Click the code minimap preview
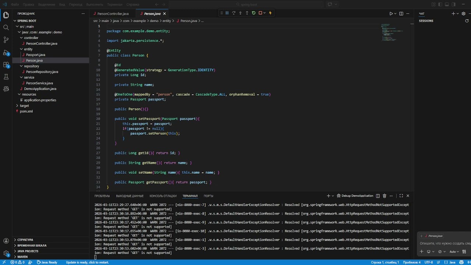471x265 pixels. point(392,32)
